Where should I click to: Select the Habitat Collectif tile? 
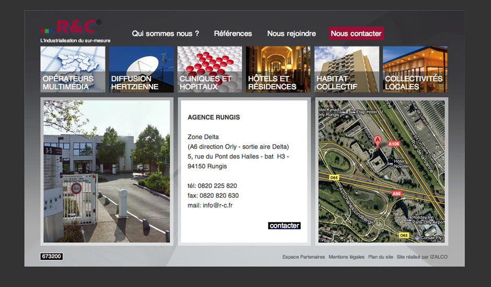[x=346, y=69]
